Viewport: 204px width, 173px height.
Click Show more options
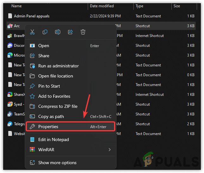(x=57, y=163)
